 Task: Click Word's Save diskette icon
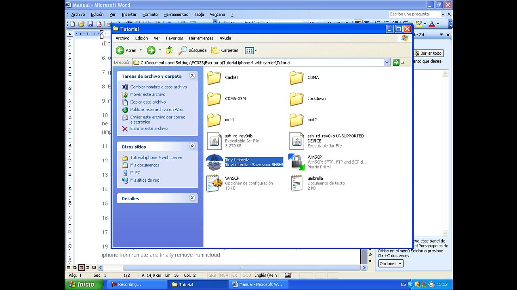[90, 24]
